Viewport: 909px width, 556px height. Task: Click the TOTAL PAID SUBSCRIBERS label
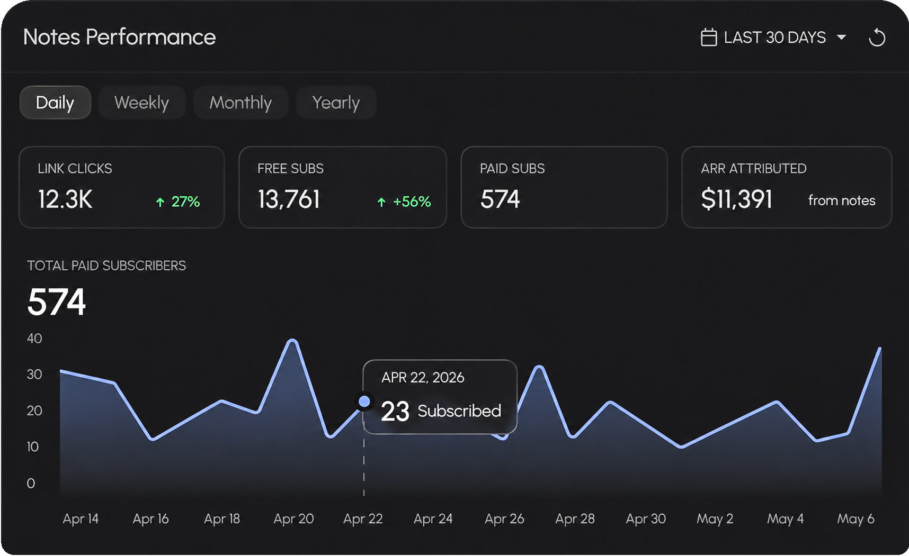point(106,266)
